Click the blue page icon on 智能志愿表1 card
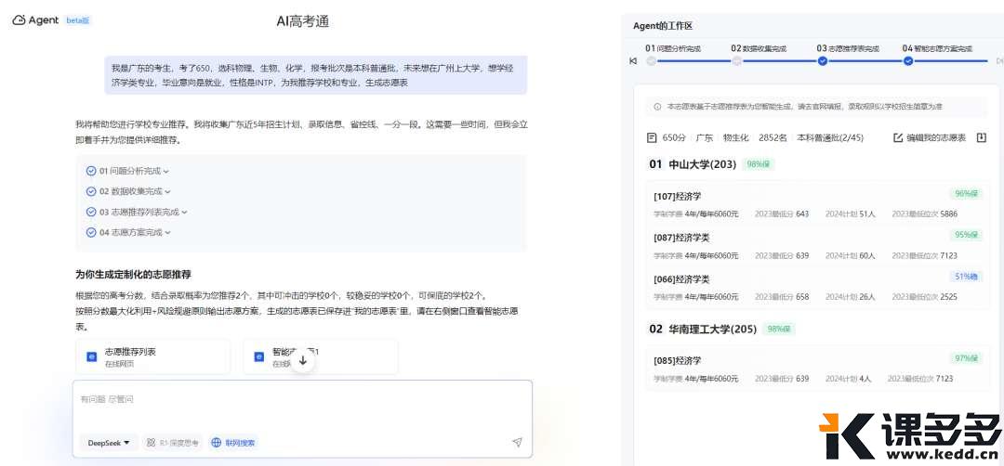Viewport: 1004px width, 466px height. (259, 356)
